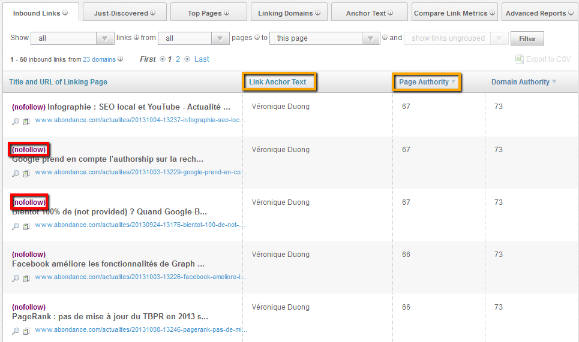Open the 'from all pages' dropdown

tap(193, 38)
